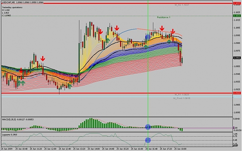The height and width of the screenshot is (151, 242).
Task: Click the black current price tag 1.0966
Action: click(x=237, y=58)
